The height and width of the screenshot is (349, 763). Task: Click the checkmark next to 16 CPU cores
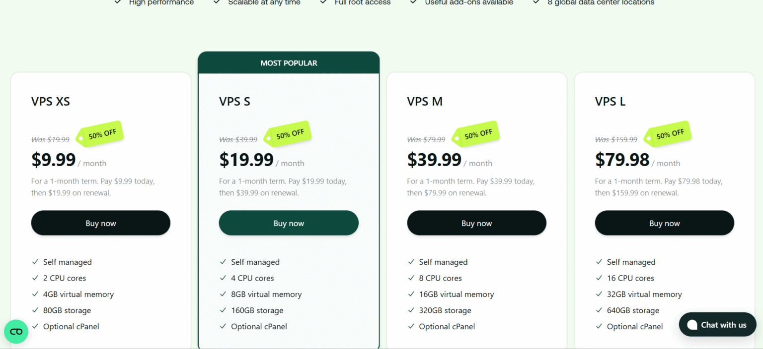(599, 278)
